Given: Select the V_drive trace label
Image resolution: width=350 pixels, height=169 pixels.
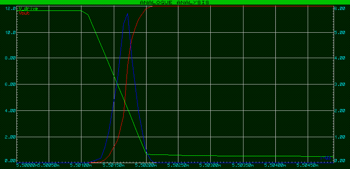Looking at the screenshot, I should (x=28, y=9).
